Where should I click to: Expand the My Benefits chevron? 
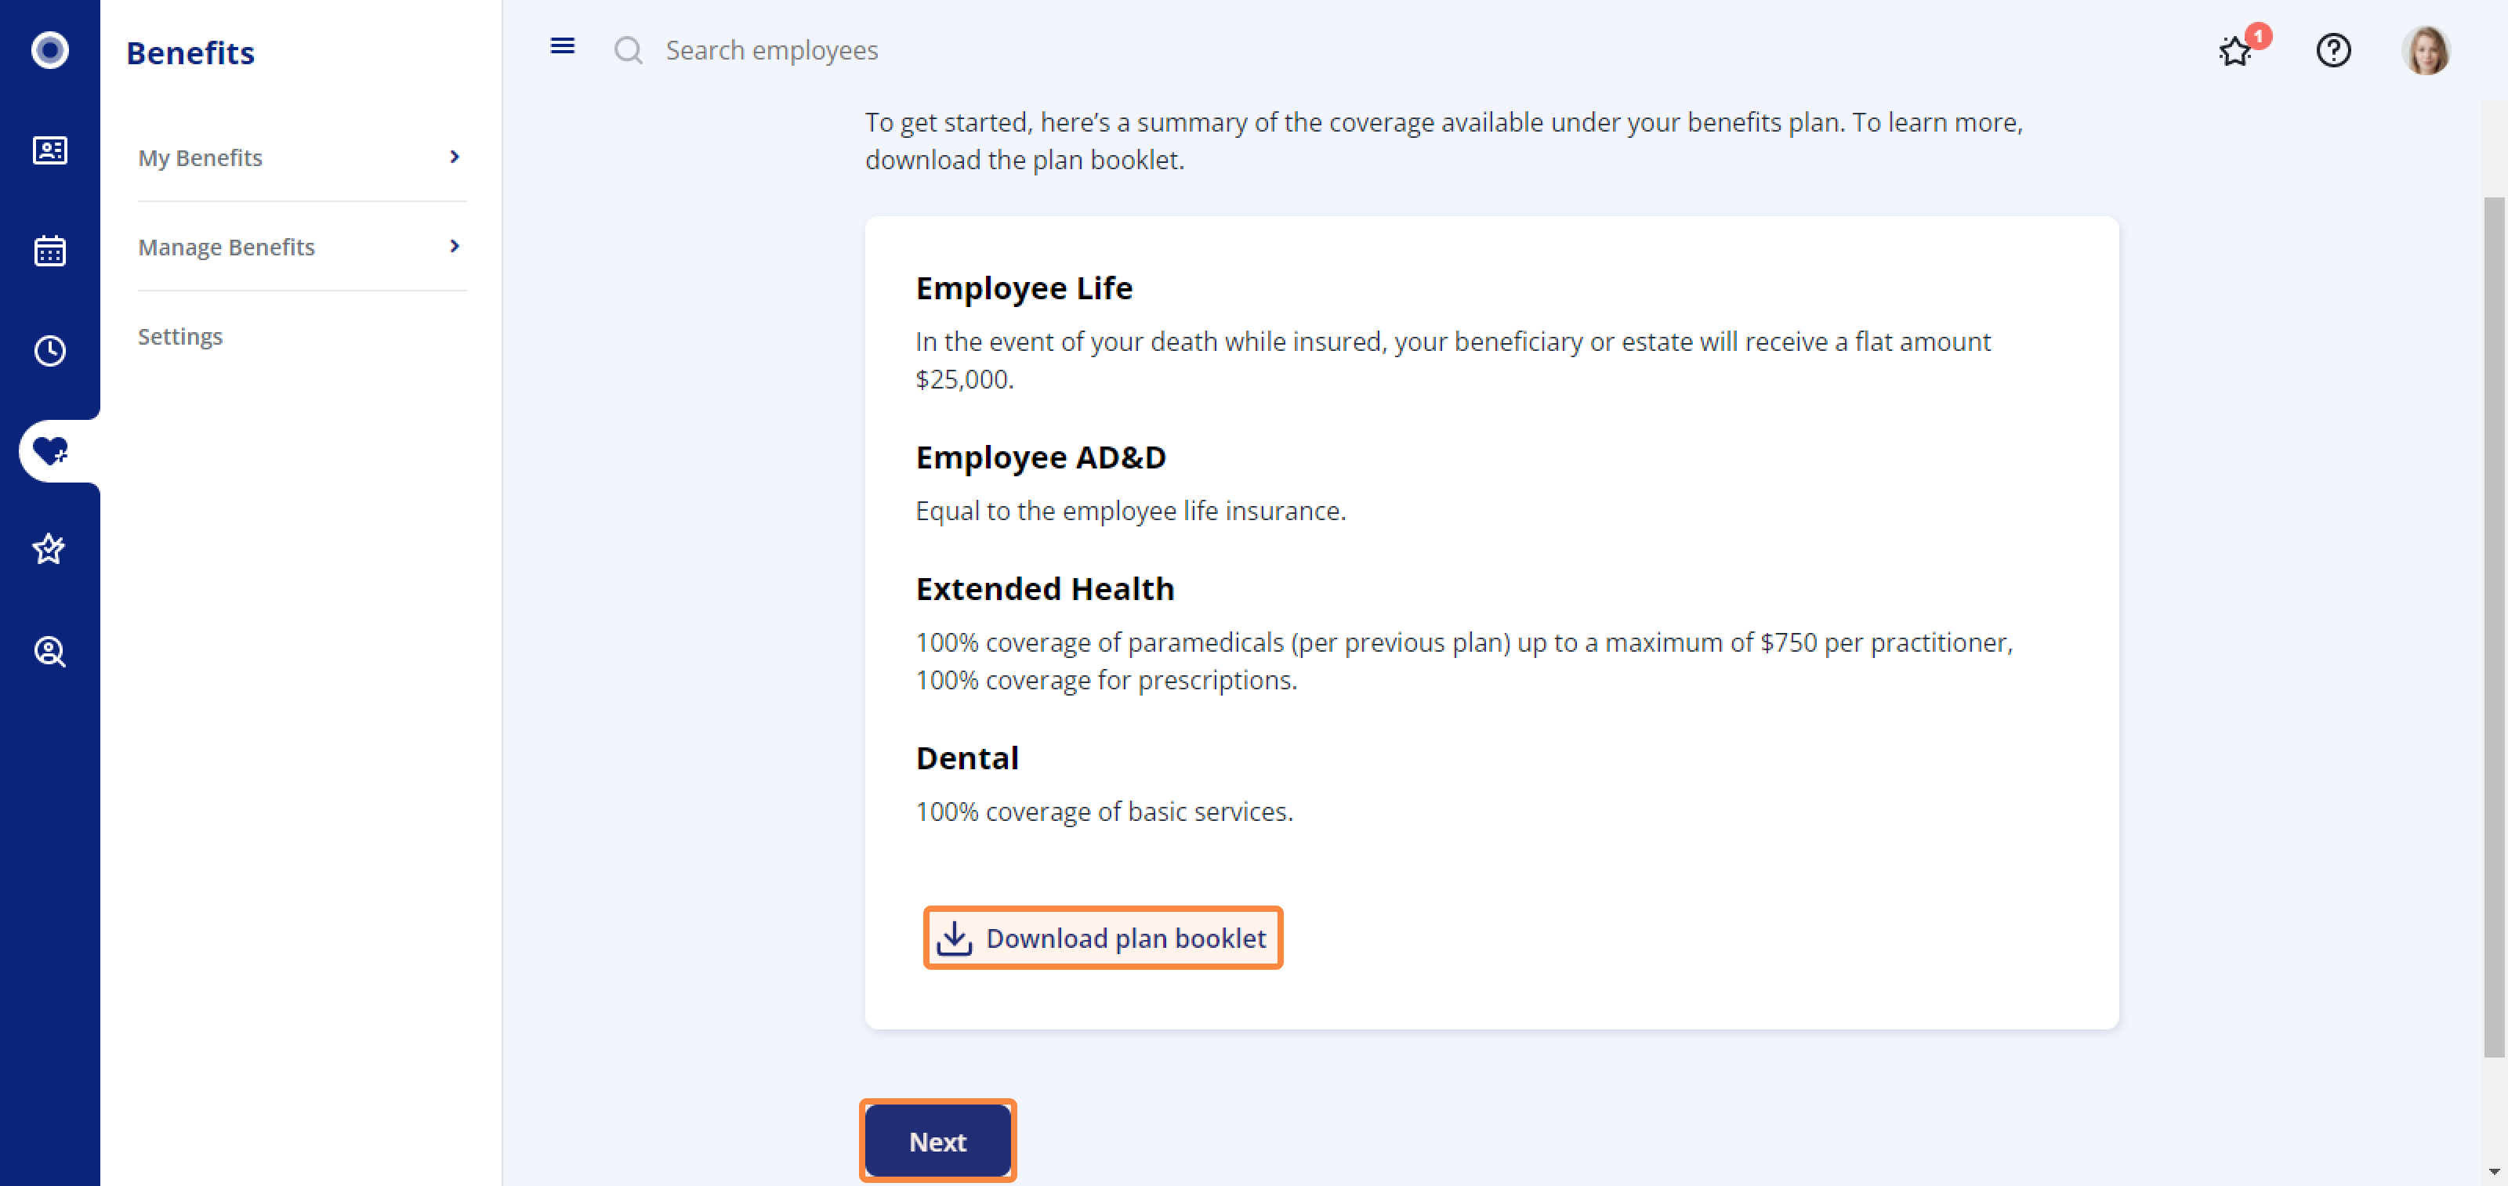coord(454,157)
